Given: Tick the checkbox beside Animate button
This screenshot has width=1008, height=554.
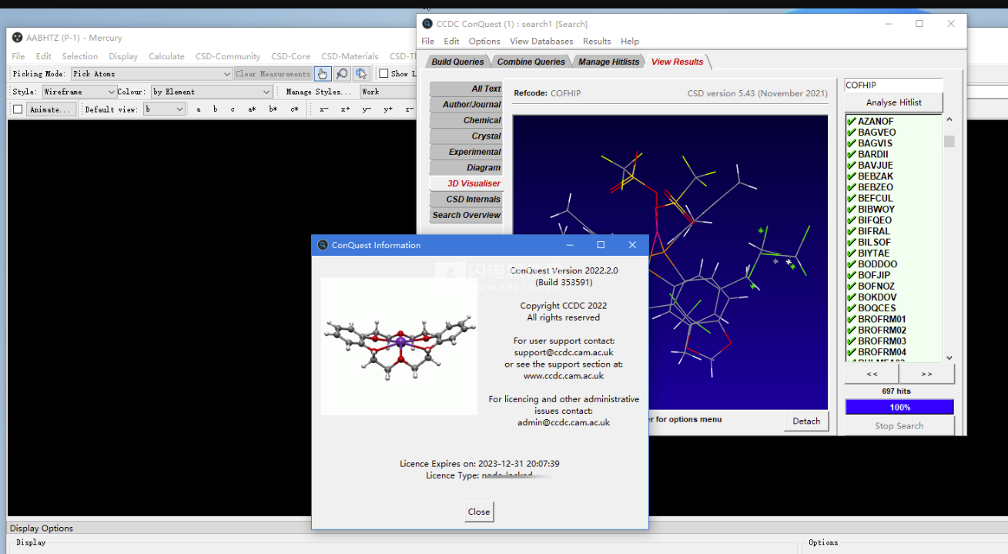Looking at the screenshot, I should pyautogui.click(x=18, y=109).
